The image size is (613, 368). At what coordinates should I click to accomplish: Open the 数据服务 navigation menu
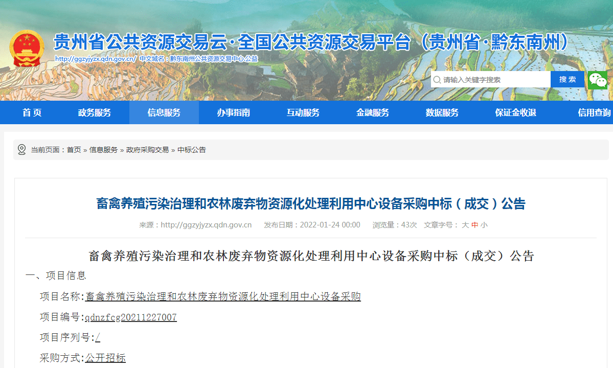[443, 112]
